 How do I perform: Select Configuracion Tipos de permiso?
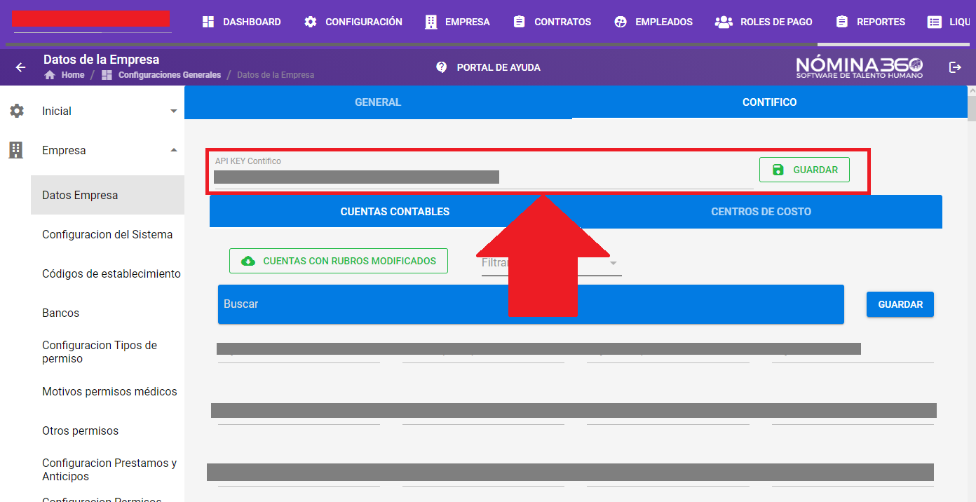[107, 352]
